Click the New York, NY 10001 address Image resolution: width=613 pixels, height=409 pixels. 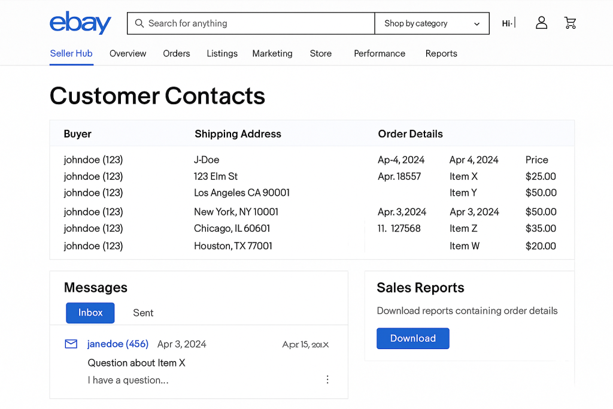tap(236, 212)
